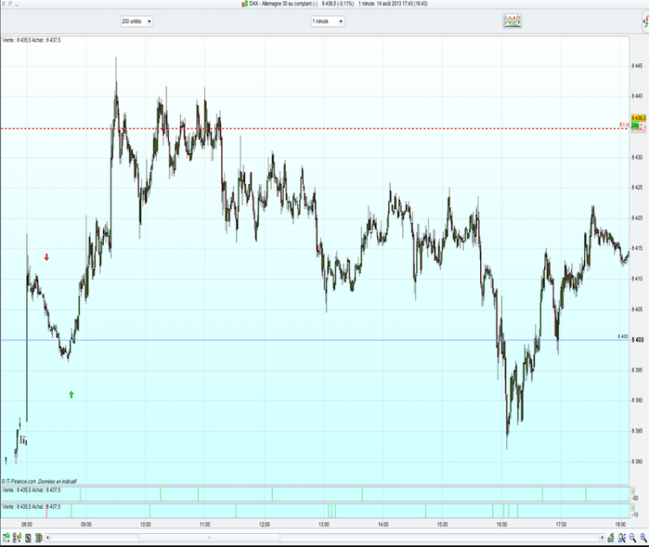Zoom in with the plus magnifier
This screenshot has width=649, height=547.
(x=643, y=537)
